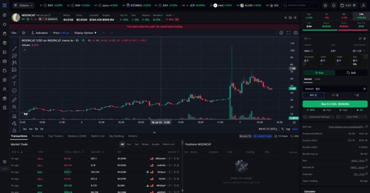Select the 24h stats period

point(361,16)
